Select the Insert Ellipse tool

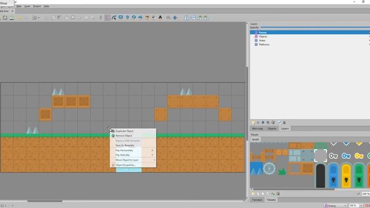click(134, 17)
